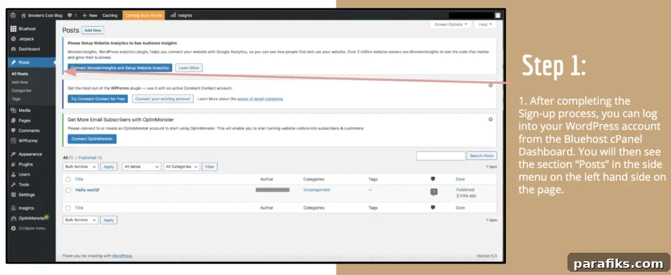The image size is (671, 275).
Task: Open comments bubble in admin bar
Action: (x=69, y=16)
